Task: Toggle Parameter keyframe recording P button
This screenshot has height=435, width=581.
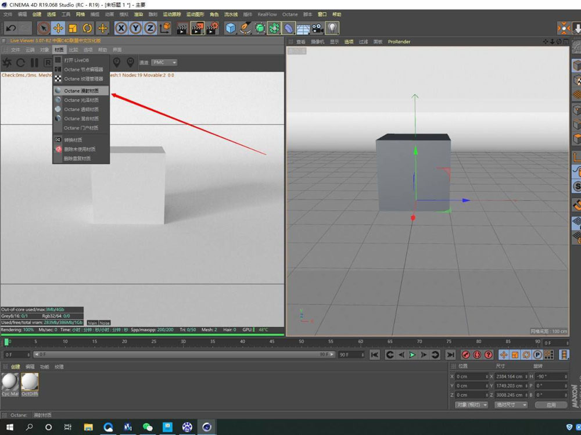Action: click(x=537, y=355)
